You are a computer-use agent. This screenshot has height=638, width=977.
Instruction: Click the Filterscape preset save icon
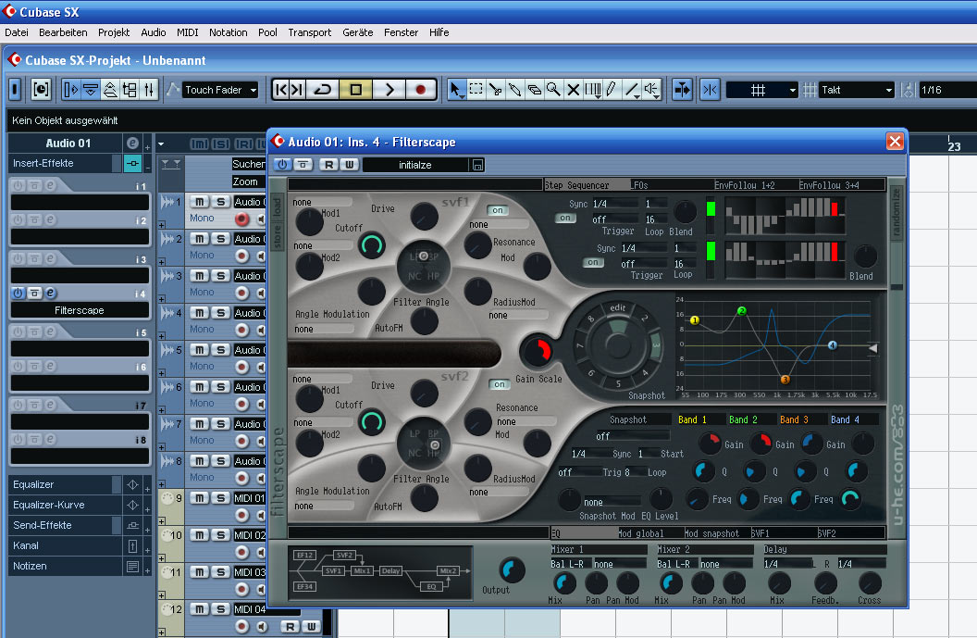click(478, 165)
